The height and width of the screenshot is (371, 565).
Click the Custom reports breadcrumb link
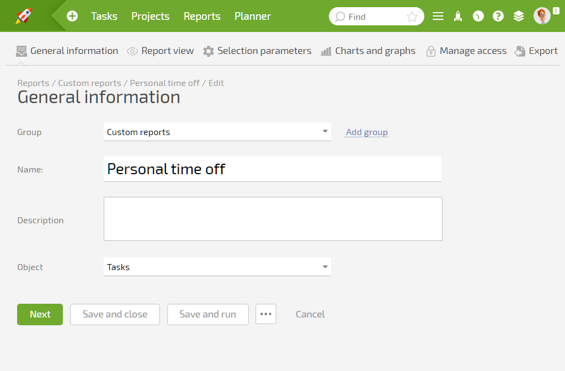pos(90,83)
